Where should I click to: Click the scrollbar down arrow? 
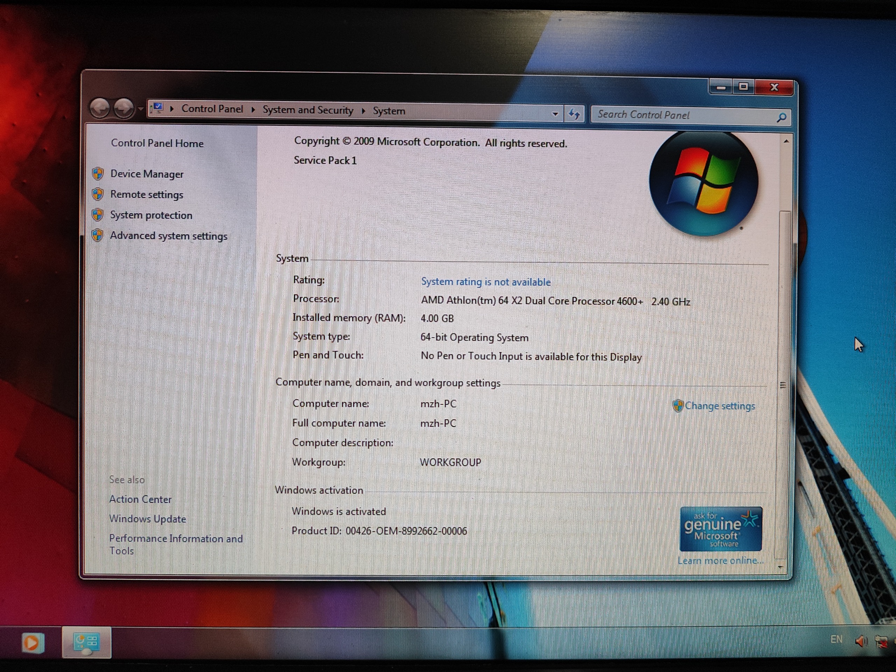coord(780,567)
